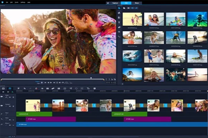Open the multi-camera editor icon

[65, 88]
